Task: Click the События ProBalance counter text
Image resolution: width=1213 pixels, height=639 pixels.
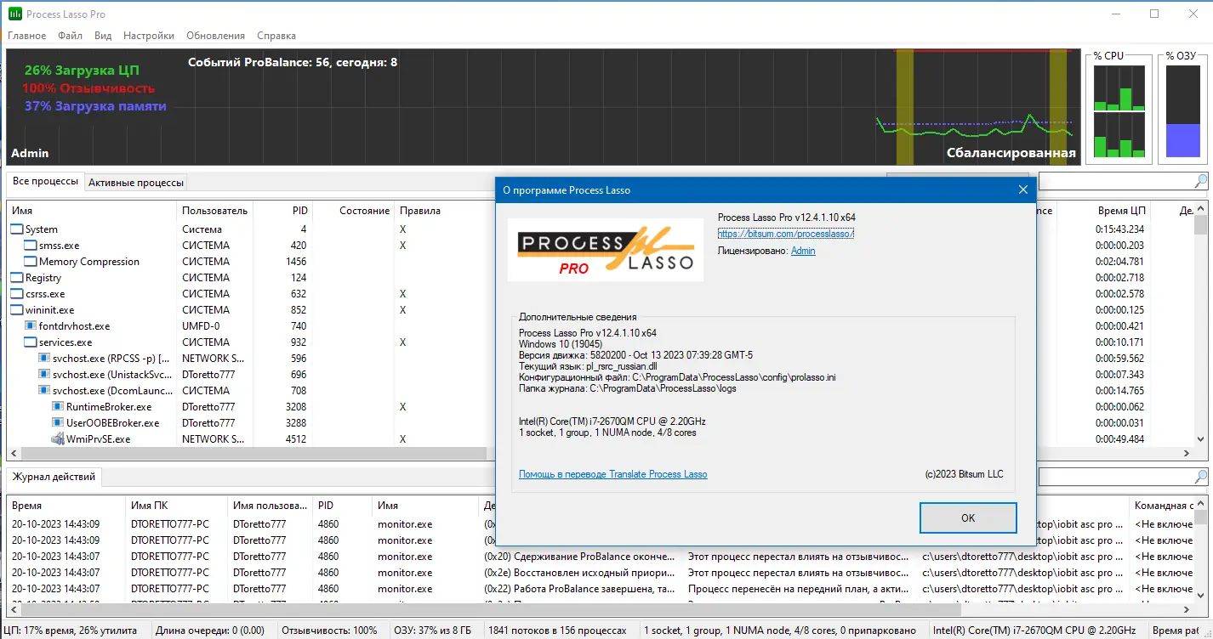Action: [x=293, y=62]
